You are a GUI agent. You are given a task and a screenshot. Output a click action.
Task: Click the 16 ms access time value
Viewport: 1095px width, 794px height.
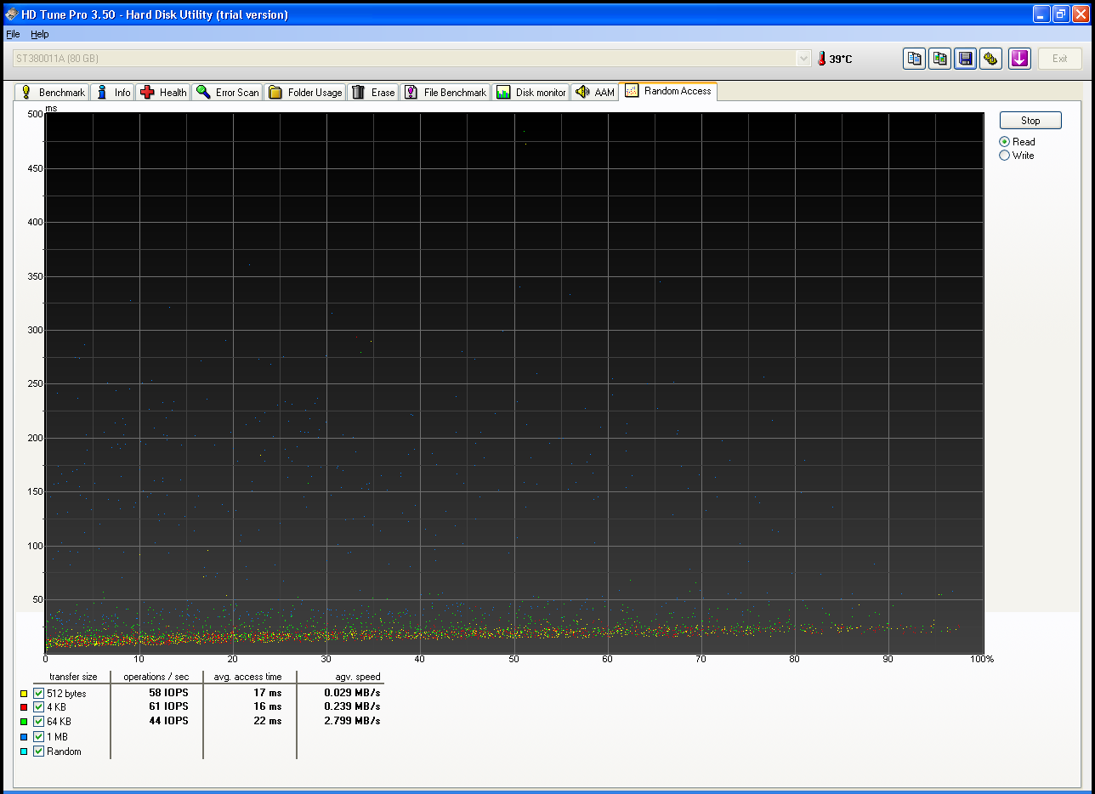pos(268,706)
